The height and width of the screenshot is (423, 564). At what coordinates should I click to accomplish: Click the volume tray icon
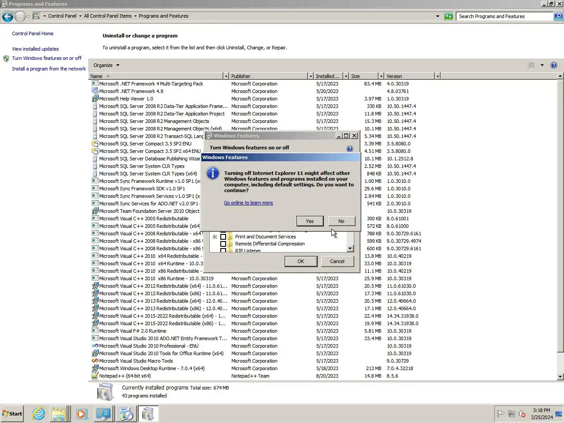(522, 414)
